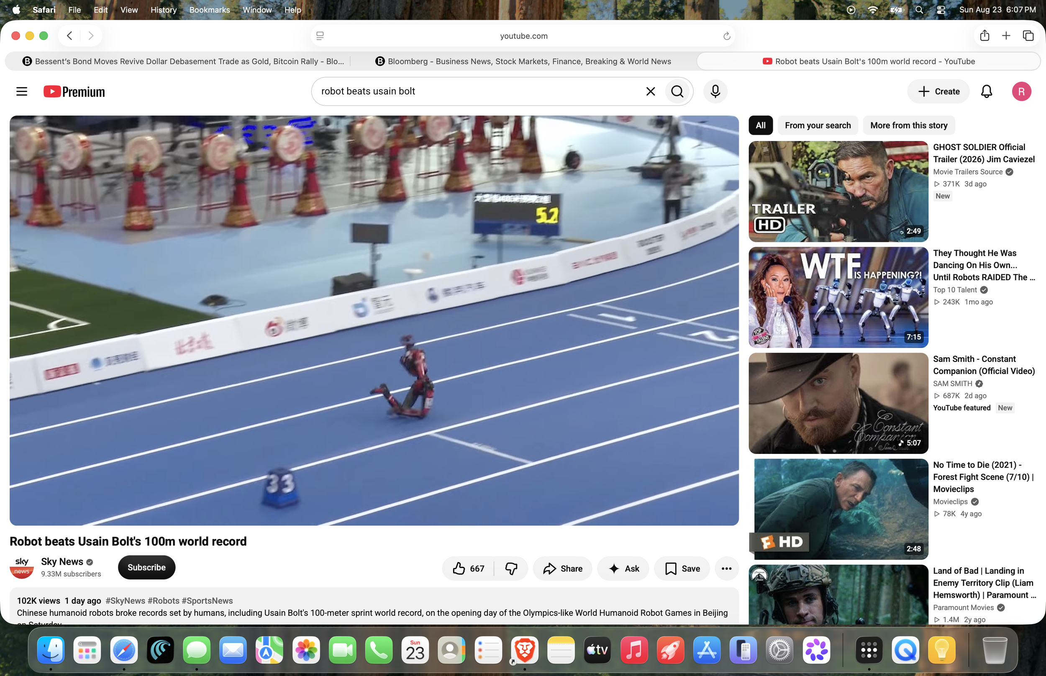Click the robot sprint video player
Viewport: 1046px width, 676px height.
tap(374, 320)
